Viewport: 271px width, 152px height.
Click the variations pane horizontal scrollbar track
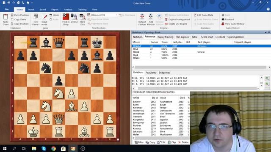pos(197,88)
